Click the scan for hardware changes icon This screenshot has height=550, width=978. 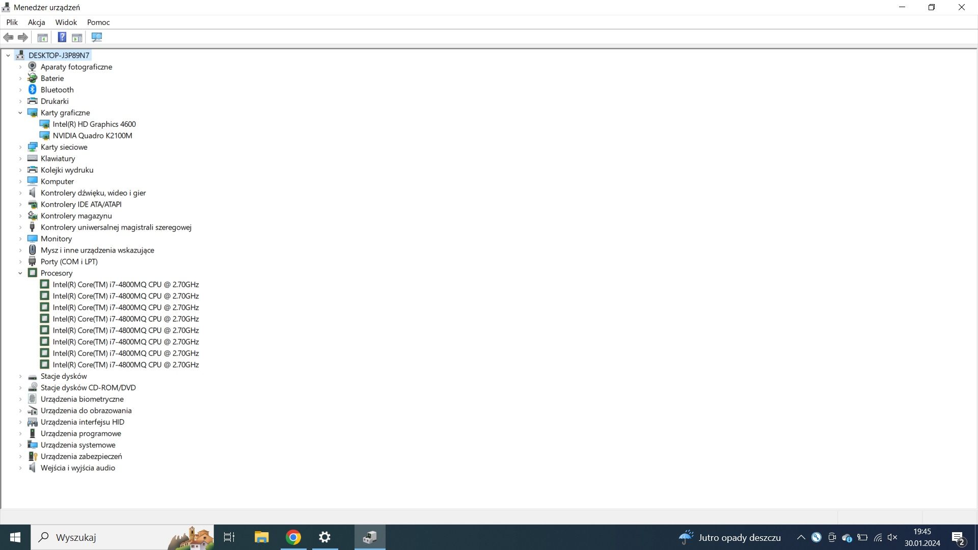click(97, 38)
